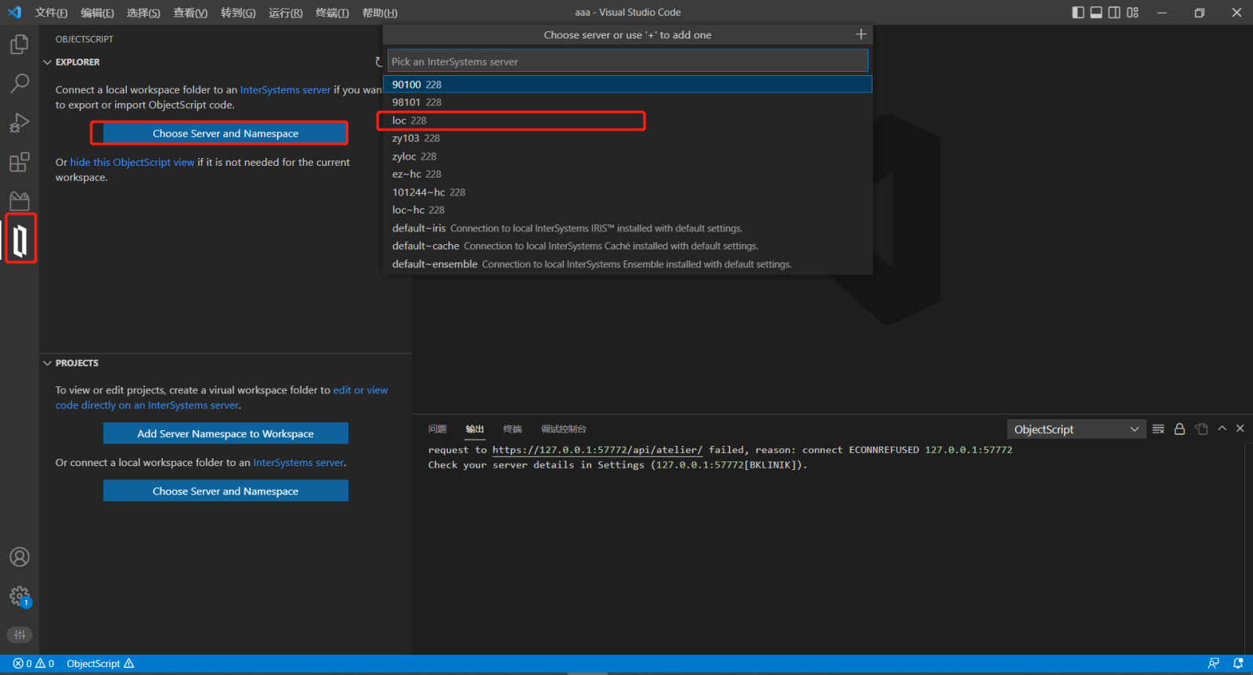Toggle output scroll lock icon

click(x=1179, y=429)
